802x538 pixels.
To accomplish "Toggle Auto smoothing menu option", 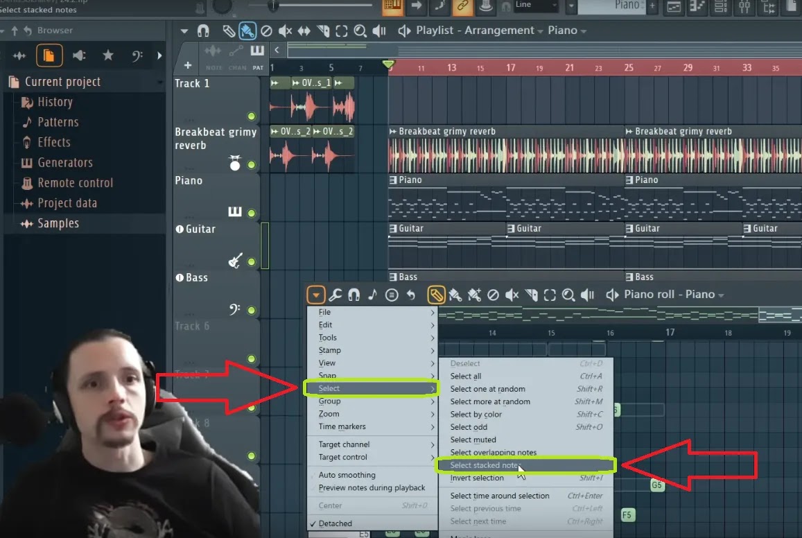I will (x=372, y=475).
